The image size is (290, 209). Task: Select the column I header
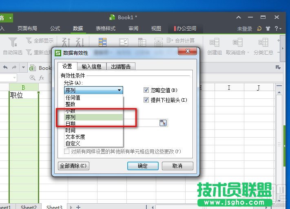(x=229, y=87)
